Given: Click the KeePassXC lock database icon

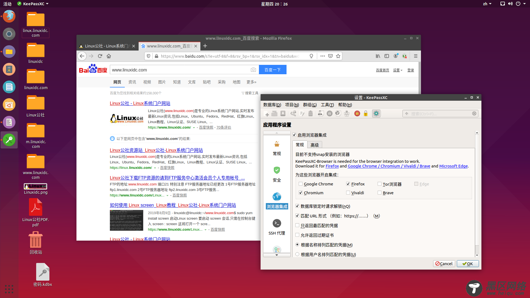Looking at the screenshot, I should coord(366,113).
